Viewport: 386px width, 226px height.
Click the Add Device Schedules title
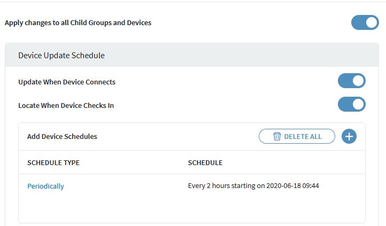click(62, 136)
